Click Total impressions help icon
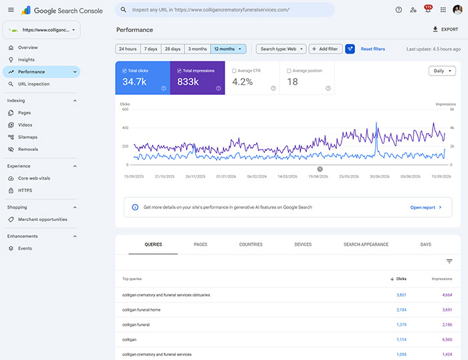468x360 pixels. 219,88
